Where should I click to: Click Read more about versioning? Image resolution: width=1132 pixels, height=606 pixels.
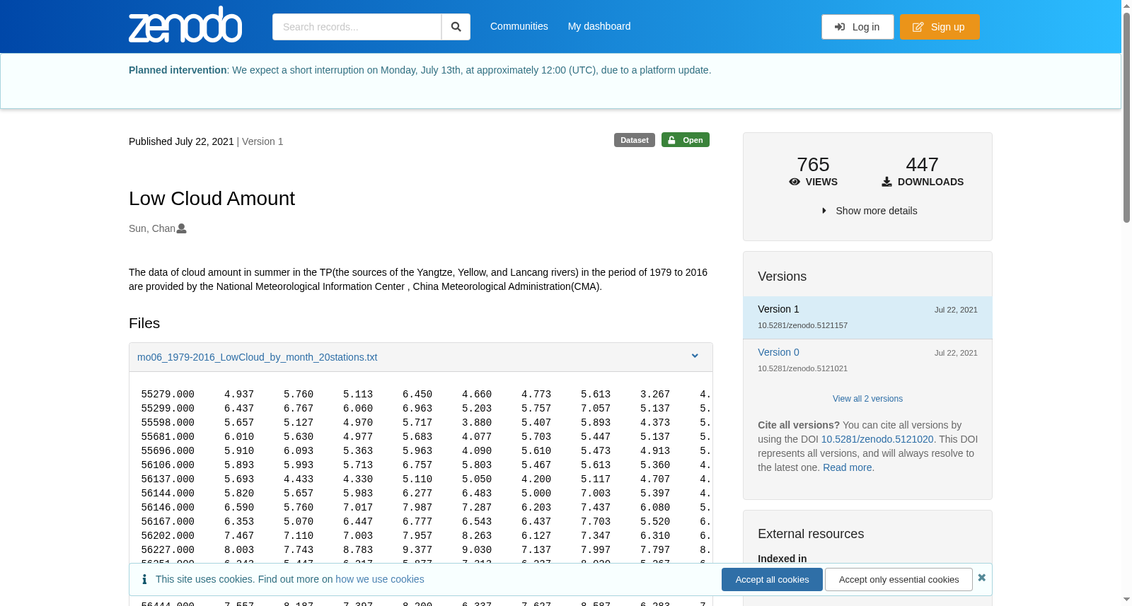(847, 467)
